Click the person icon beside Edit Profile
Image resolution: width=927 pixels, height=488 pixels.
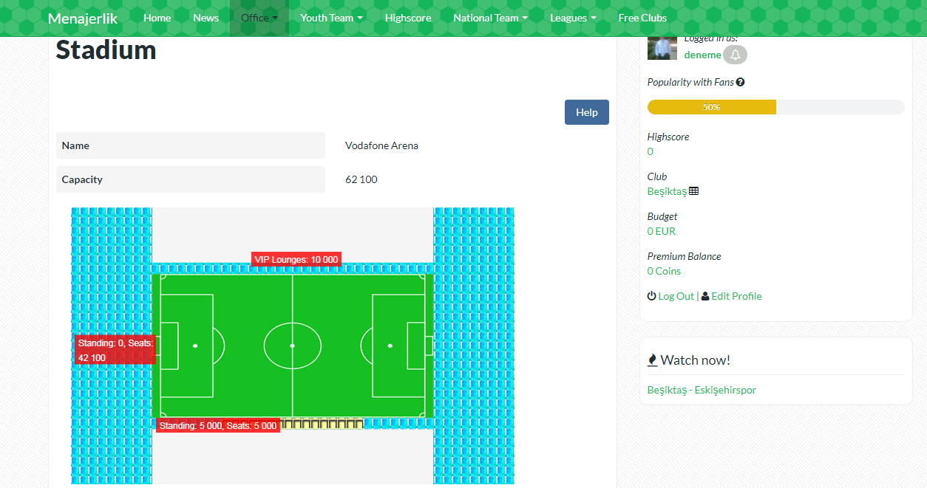705,296
